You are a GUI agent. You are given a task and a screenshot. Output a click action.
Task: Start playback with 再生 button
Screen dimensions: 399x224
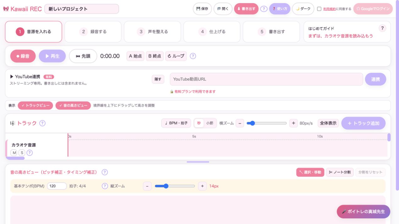(x=52, y=56)
